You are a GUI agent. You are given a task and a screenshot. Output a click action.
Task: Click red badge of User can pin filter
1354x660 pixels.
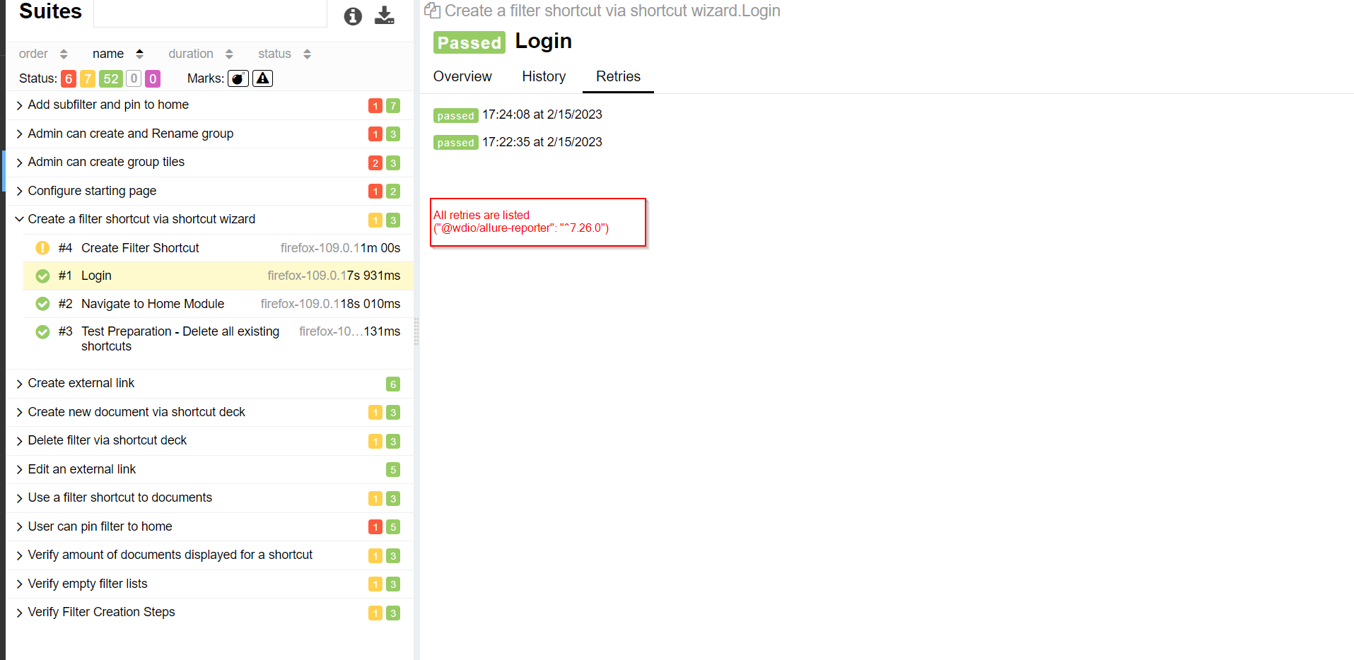click(375, 527)
